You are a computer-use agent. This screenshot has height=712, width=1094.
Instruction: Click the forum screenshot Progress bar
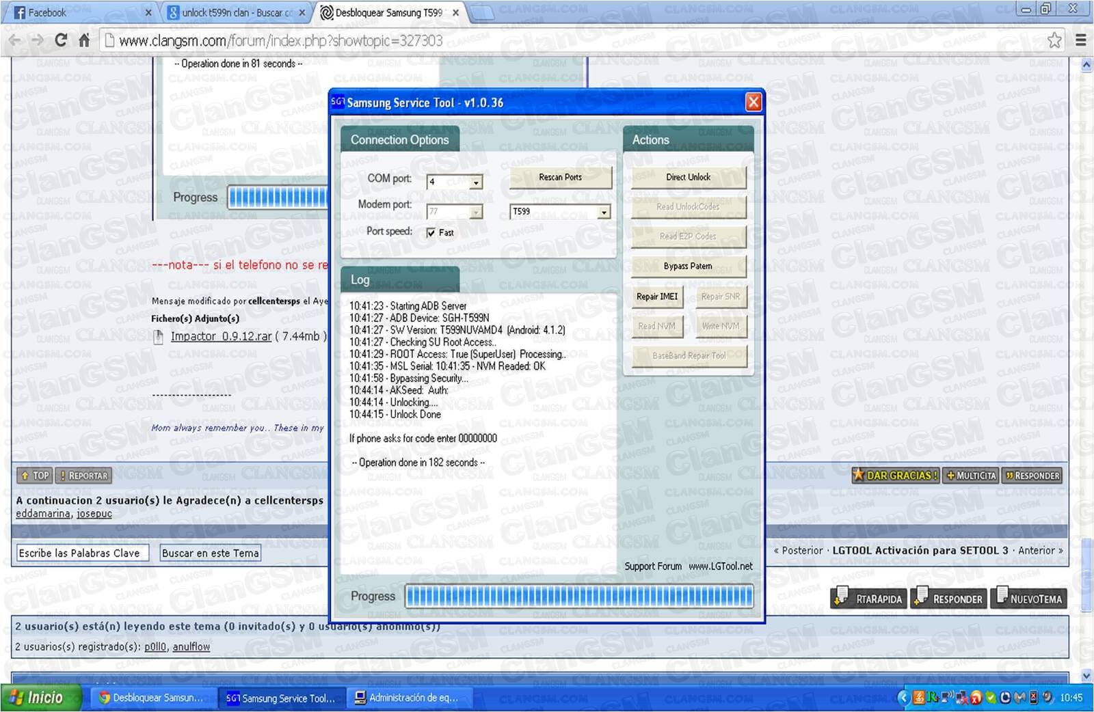click(278, 197)
